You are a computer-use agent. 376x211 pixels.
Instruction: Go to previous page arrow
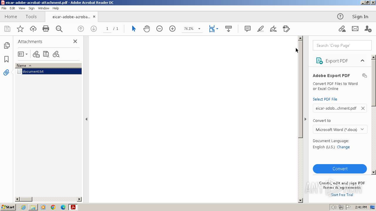click(x=81, y=29)
